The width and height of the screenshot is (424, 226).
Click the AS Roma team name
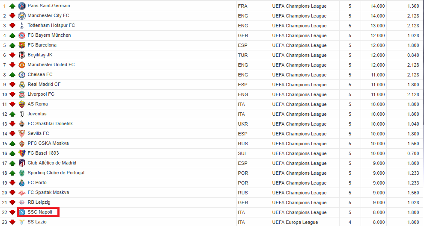click(x=38, y=104)
